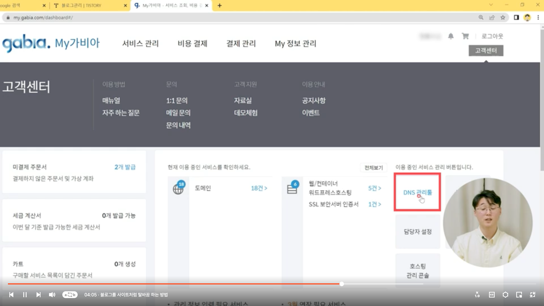Image resolution: width=544 pixels, height=306 pixels.
Task: Open the shopping cart icon
Action: point(465,36)
